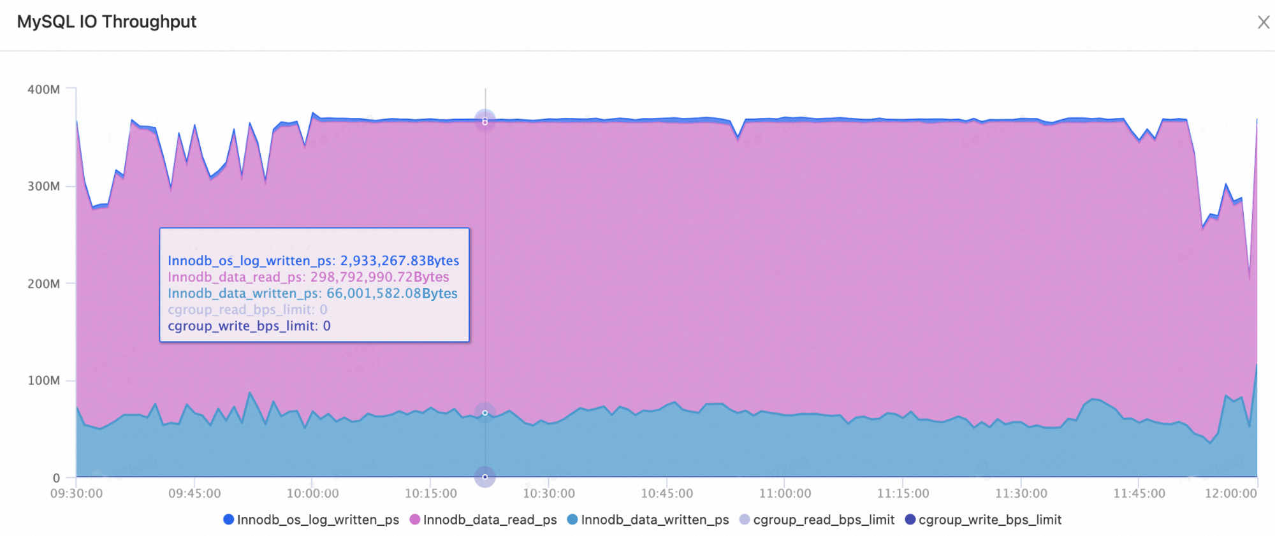
Task: Toggle Innodb_data_read_ps legend dot
Action: pos(415,519)
